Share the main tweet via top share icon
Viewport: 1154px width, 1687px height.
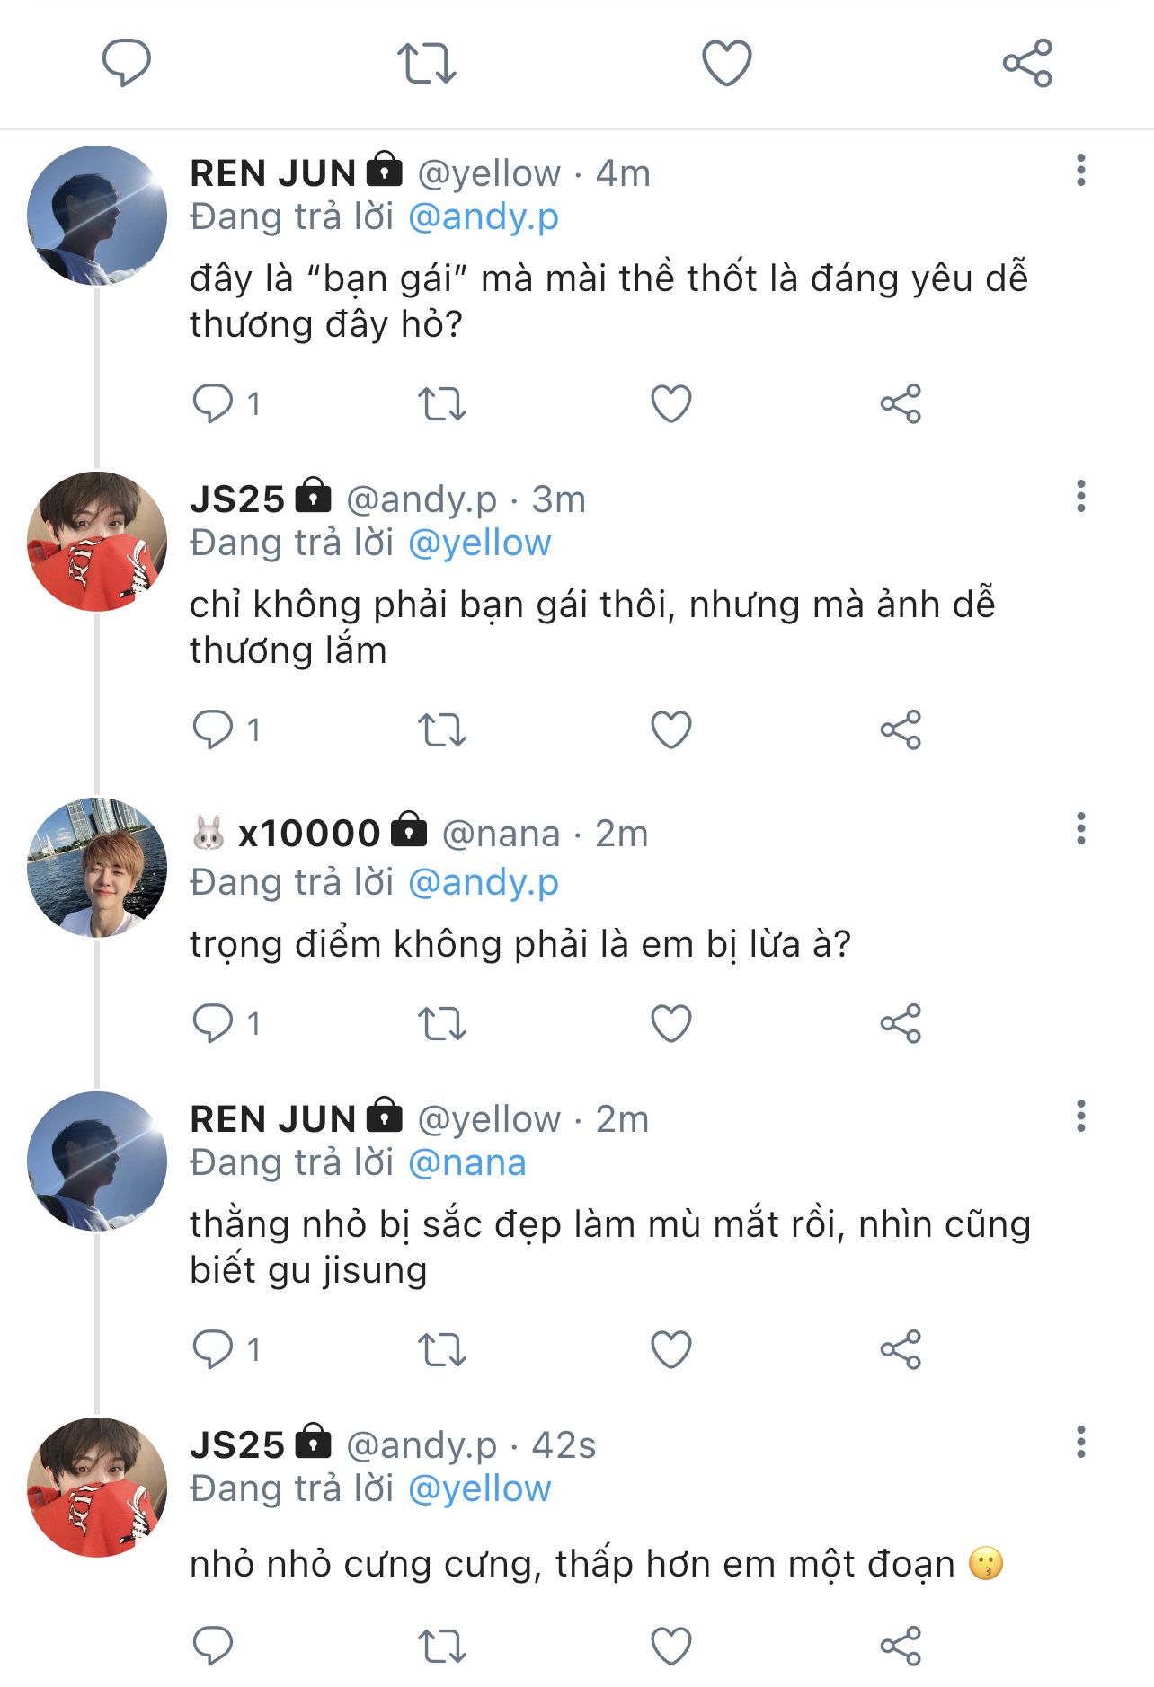pyautogui.click(x=1027, y=64)
